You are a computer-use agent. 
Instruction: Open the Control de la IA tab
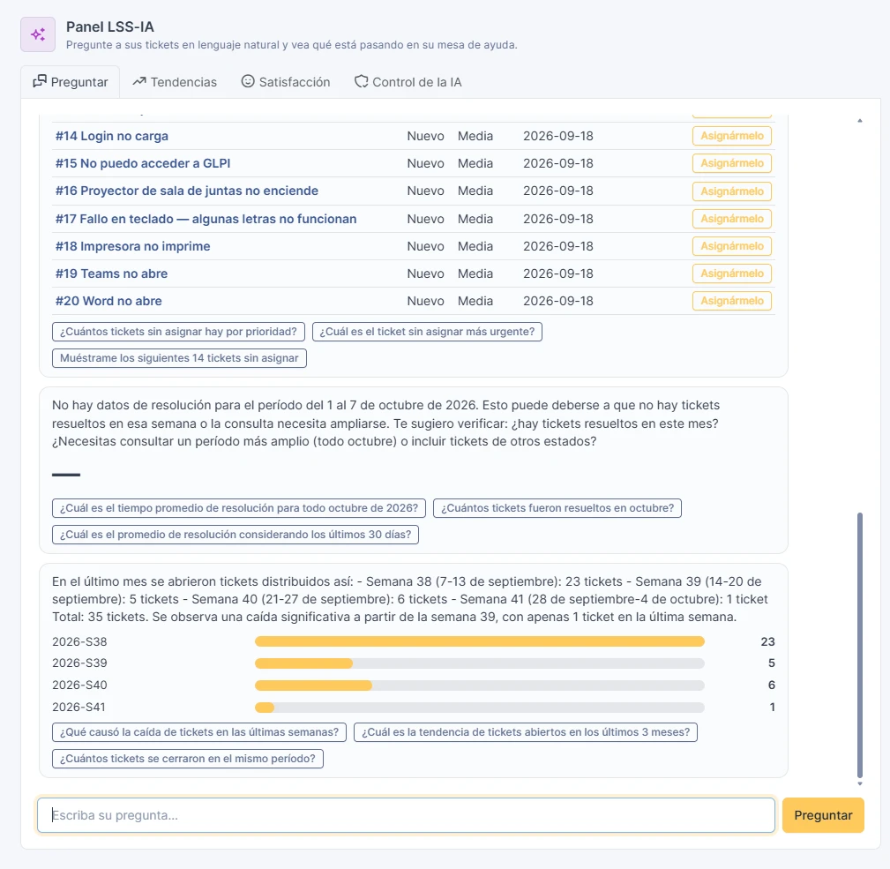(408, 82)
